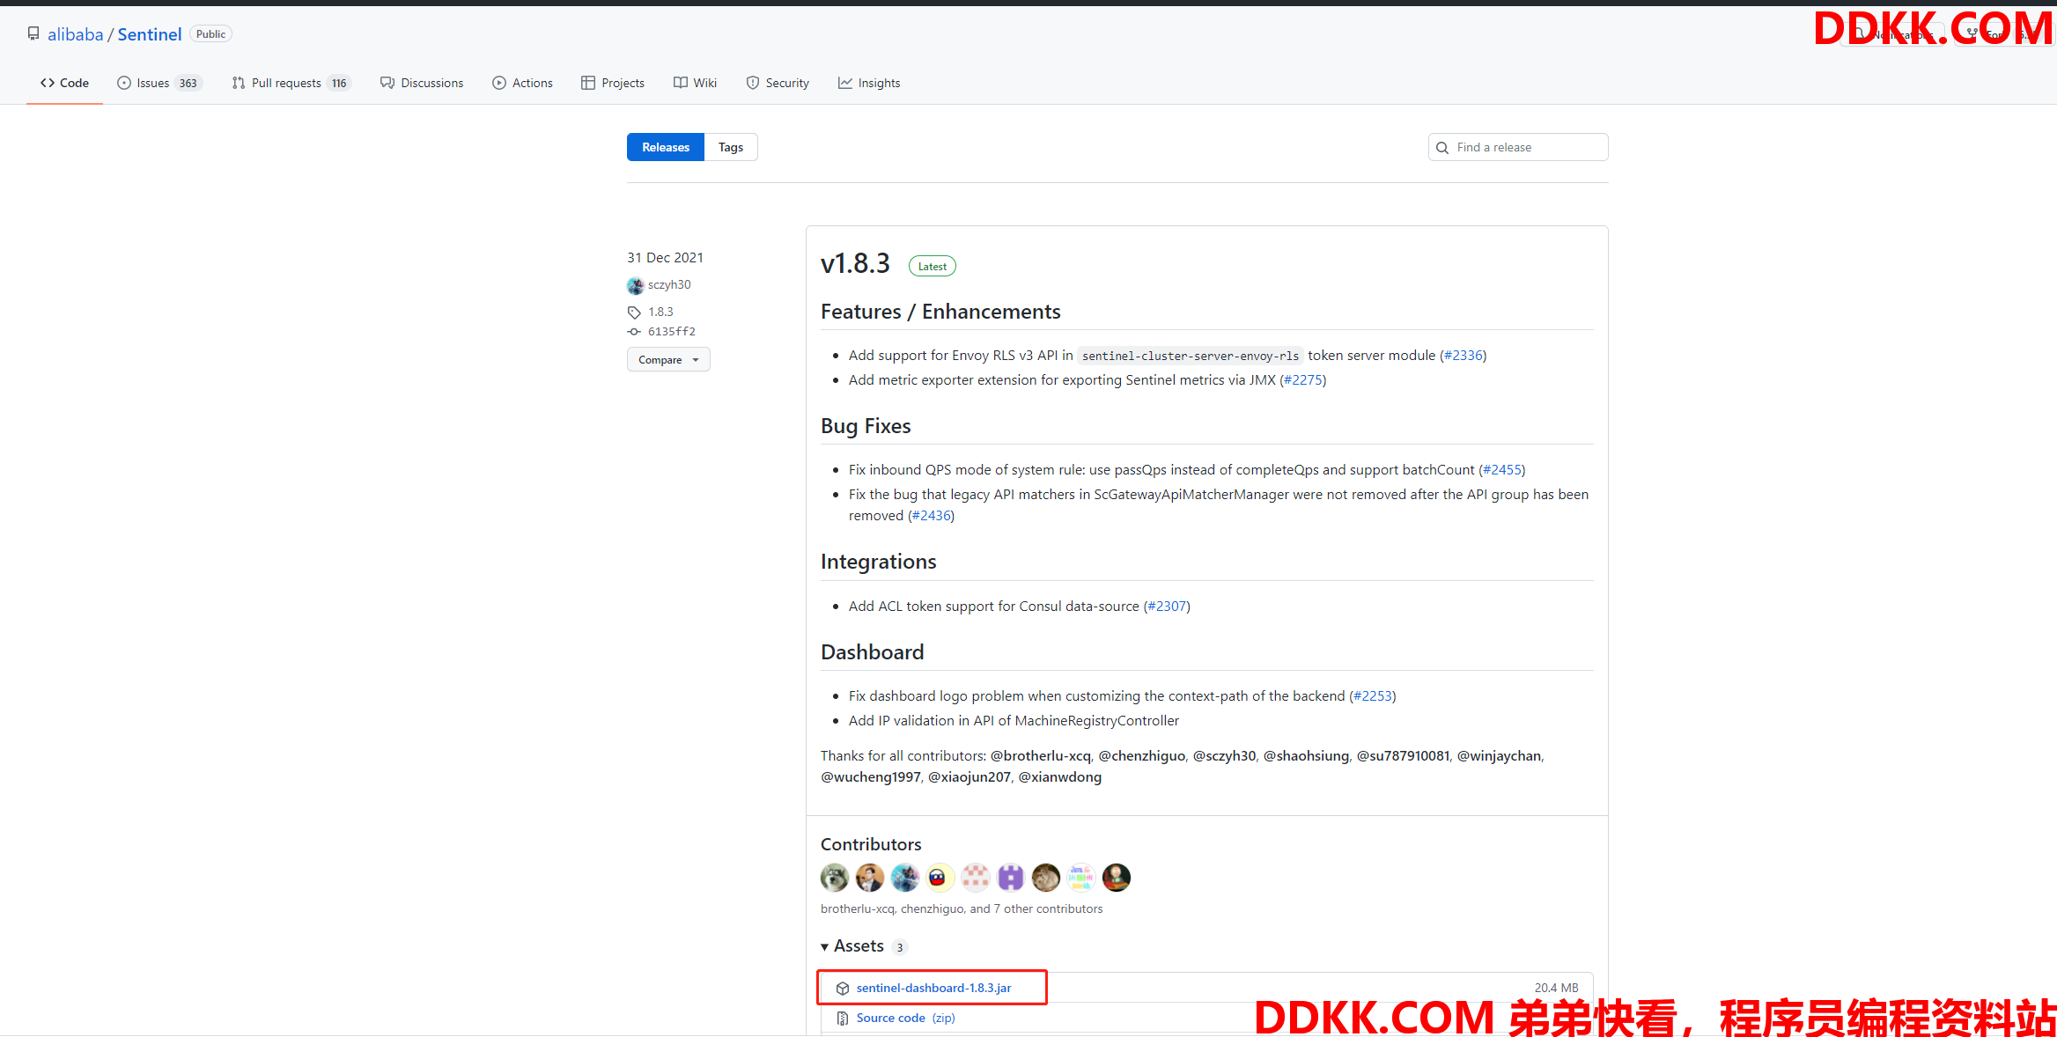Open pull request #2275 link
The image size is (2057, 1037).
(1303, 379)
